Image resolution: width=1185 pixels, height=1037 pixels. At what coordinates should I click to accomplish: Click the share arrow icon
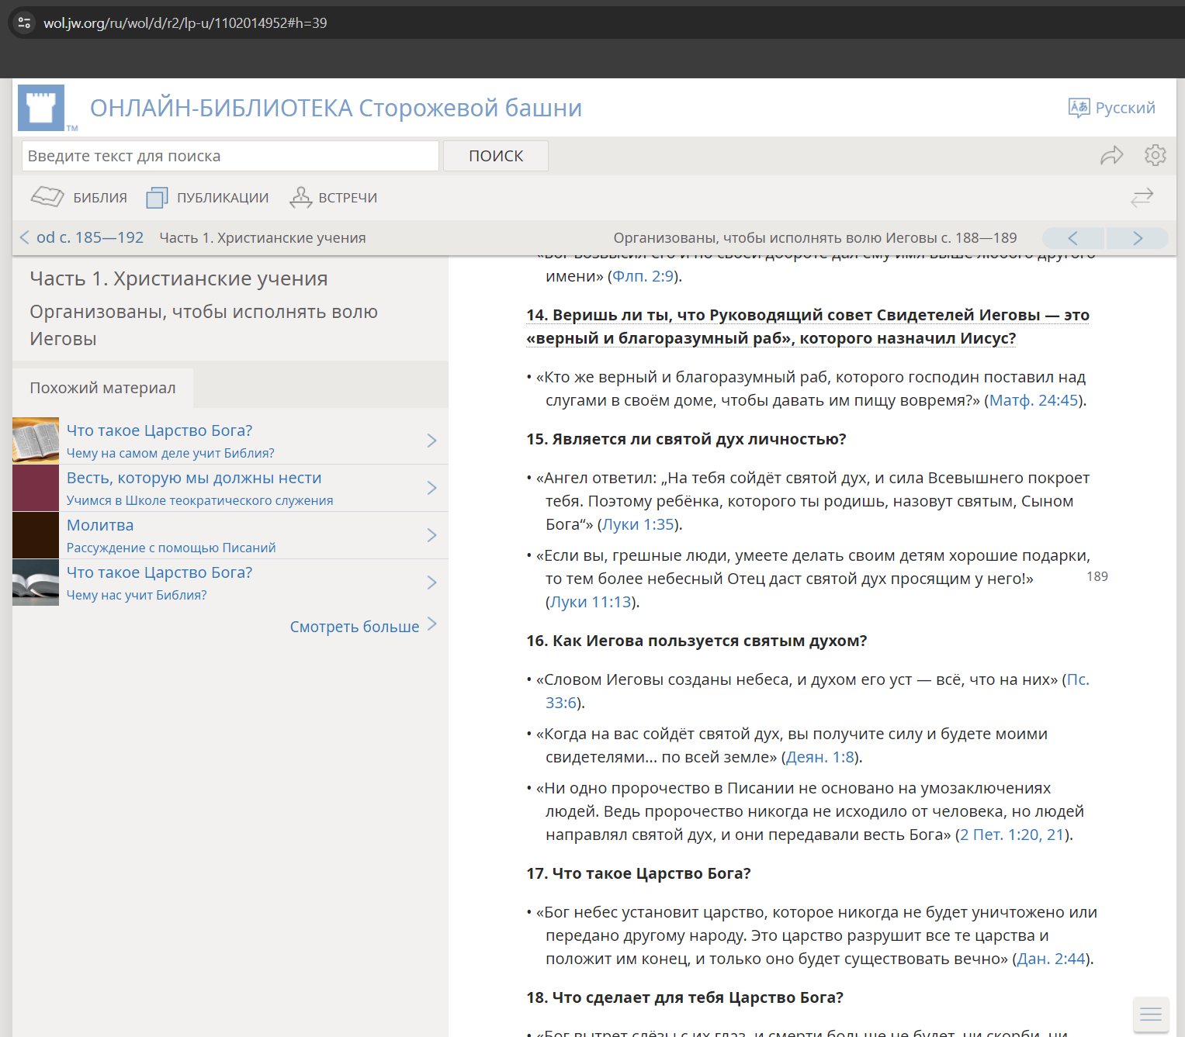[x=1111, y=156]
